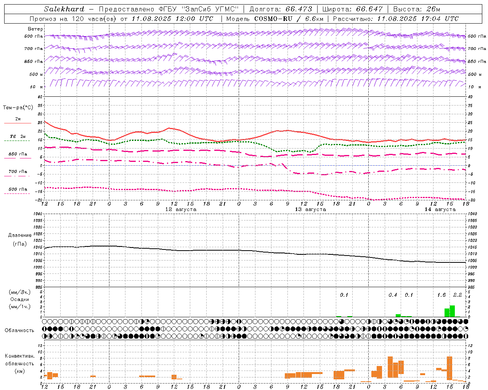The width and height of the screenshot is (488, 390).
Task: Click the Ветер wind section label
Action: click(35, 29)
